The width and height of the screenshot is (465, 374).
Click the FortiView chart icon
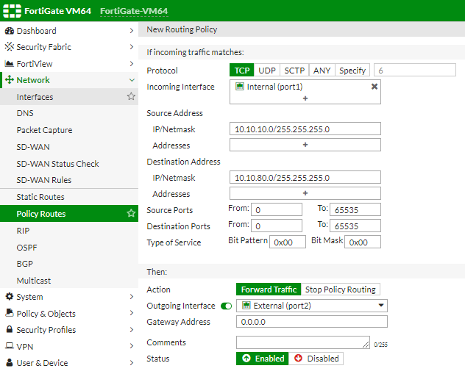click(x=10, y=64)
